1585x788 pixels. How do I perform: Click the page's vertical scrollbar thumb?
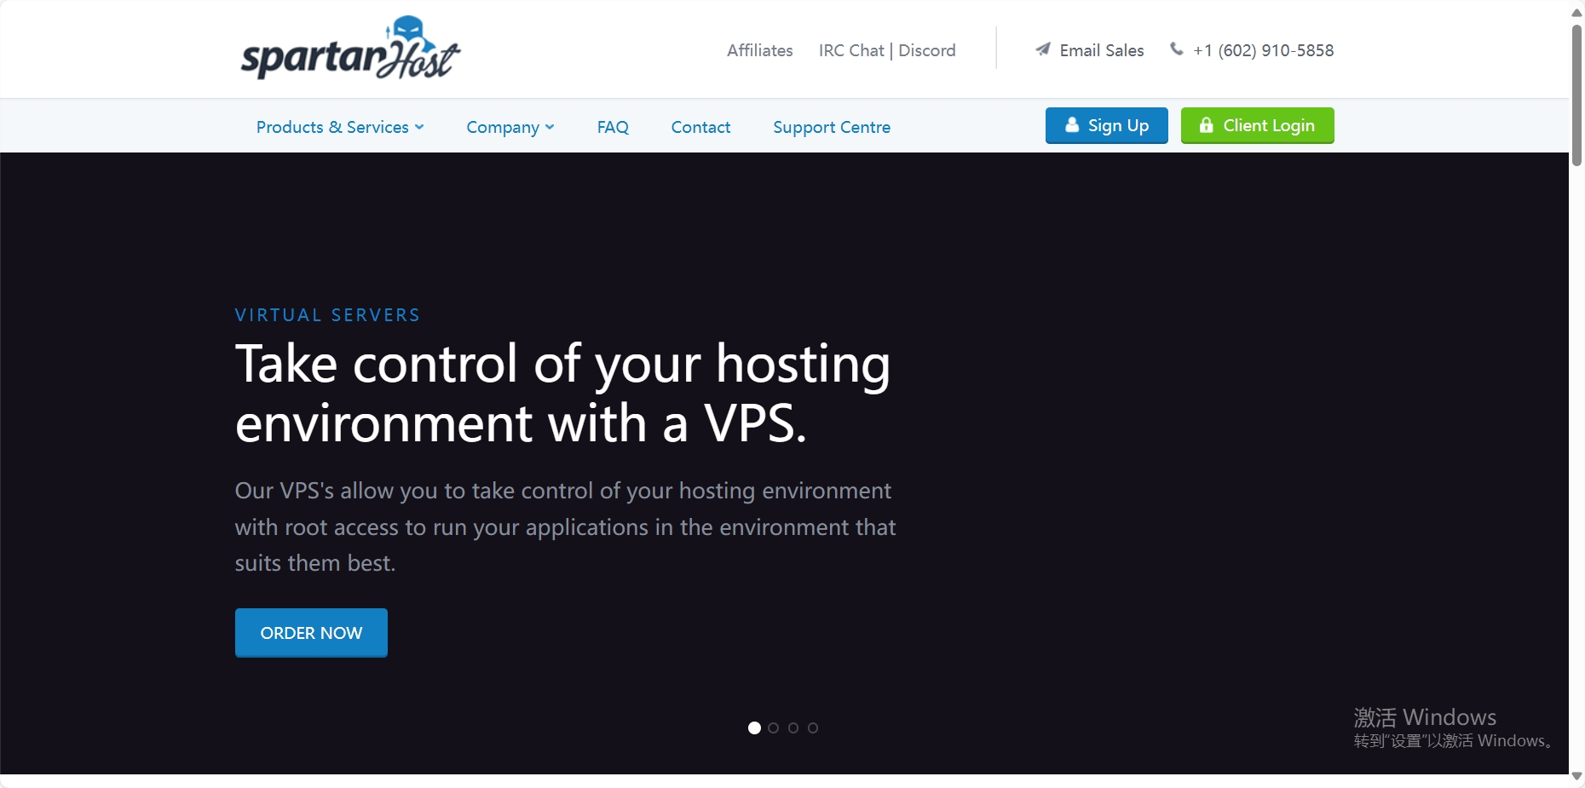coord(1576,94)
